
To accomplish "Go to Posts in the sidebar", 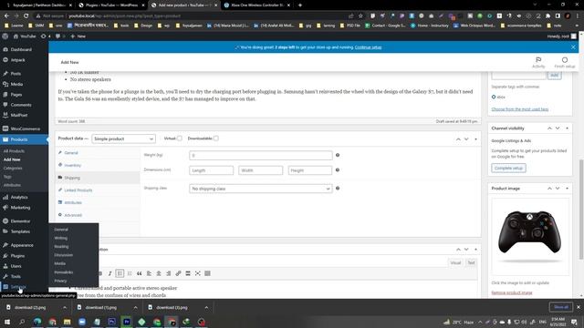I will (x=16, y=74).
